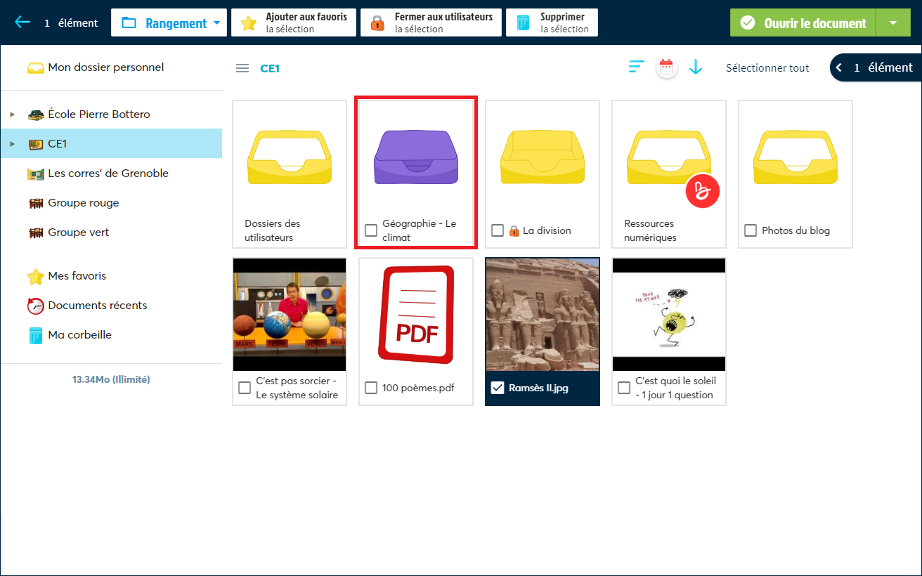
Task: Click the star icon in favorites button
Action: [x=249, y=23]
